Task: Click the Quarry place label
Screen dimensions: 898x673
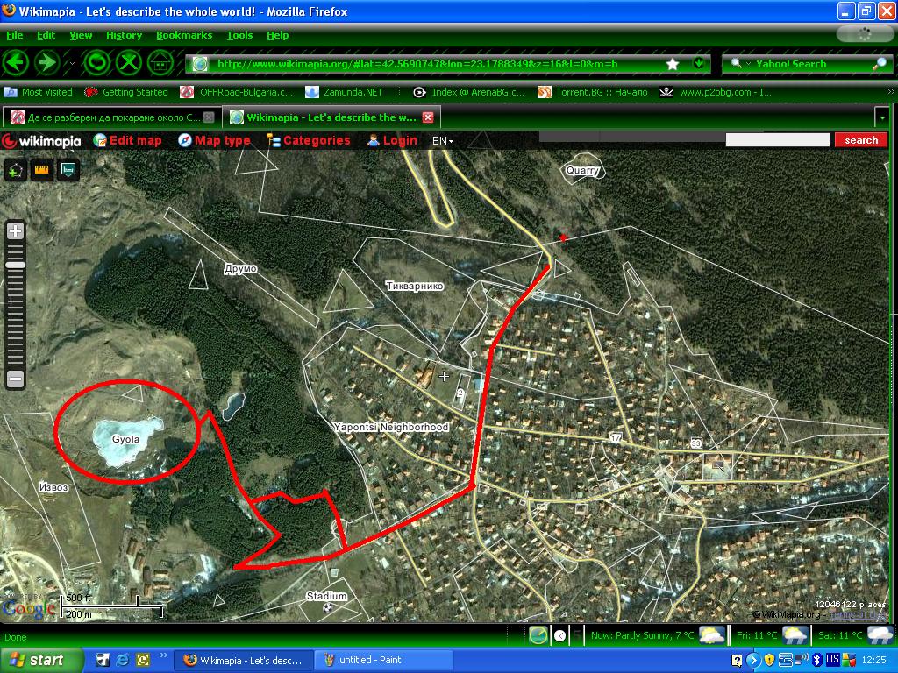Action: point(582,170)
